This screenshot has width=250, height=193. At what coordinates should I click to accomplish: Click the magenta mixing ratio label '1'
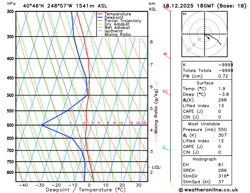pyautogui.click(x=71, y=123)
